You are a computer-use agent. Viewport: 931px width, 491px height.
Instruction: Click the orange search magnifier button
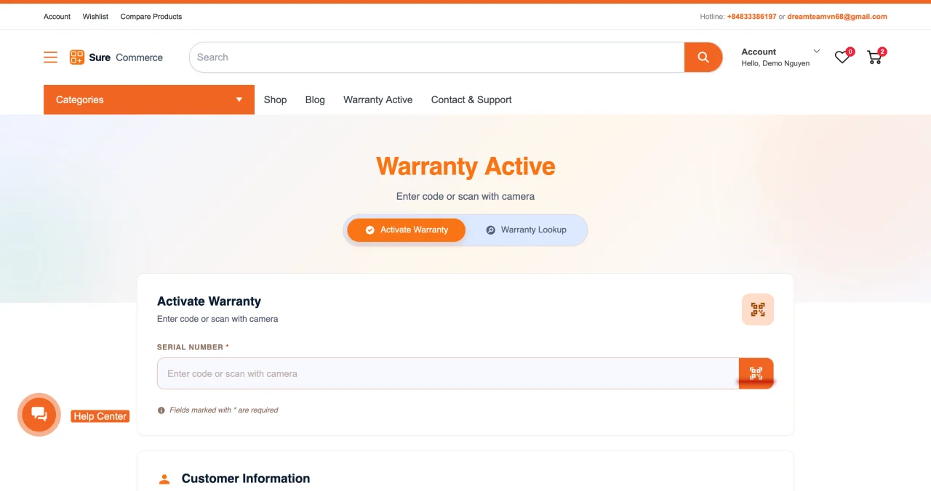pyautogui.click(x=703, y=57)
